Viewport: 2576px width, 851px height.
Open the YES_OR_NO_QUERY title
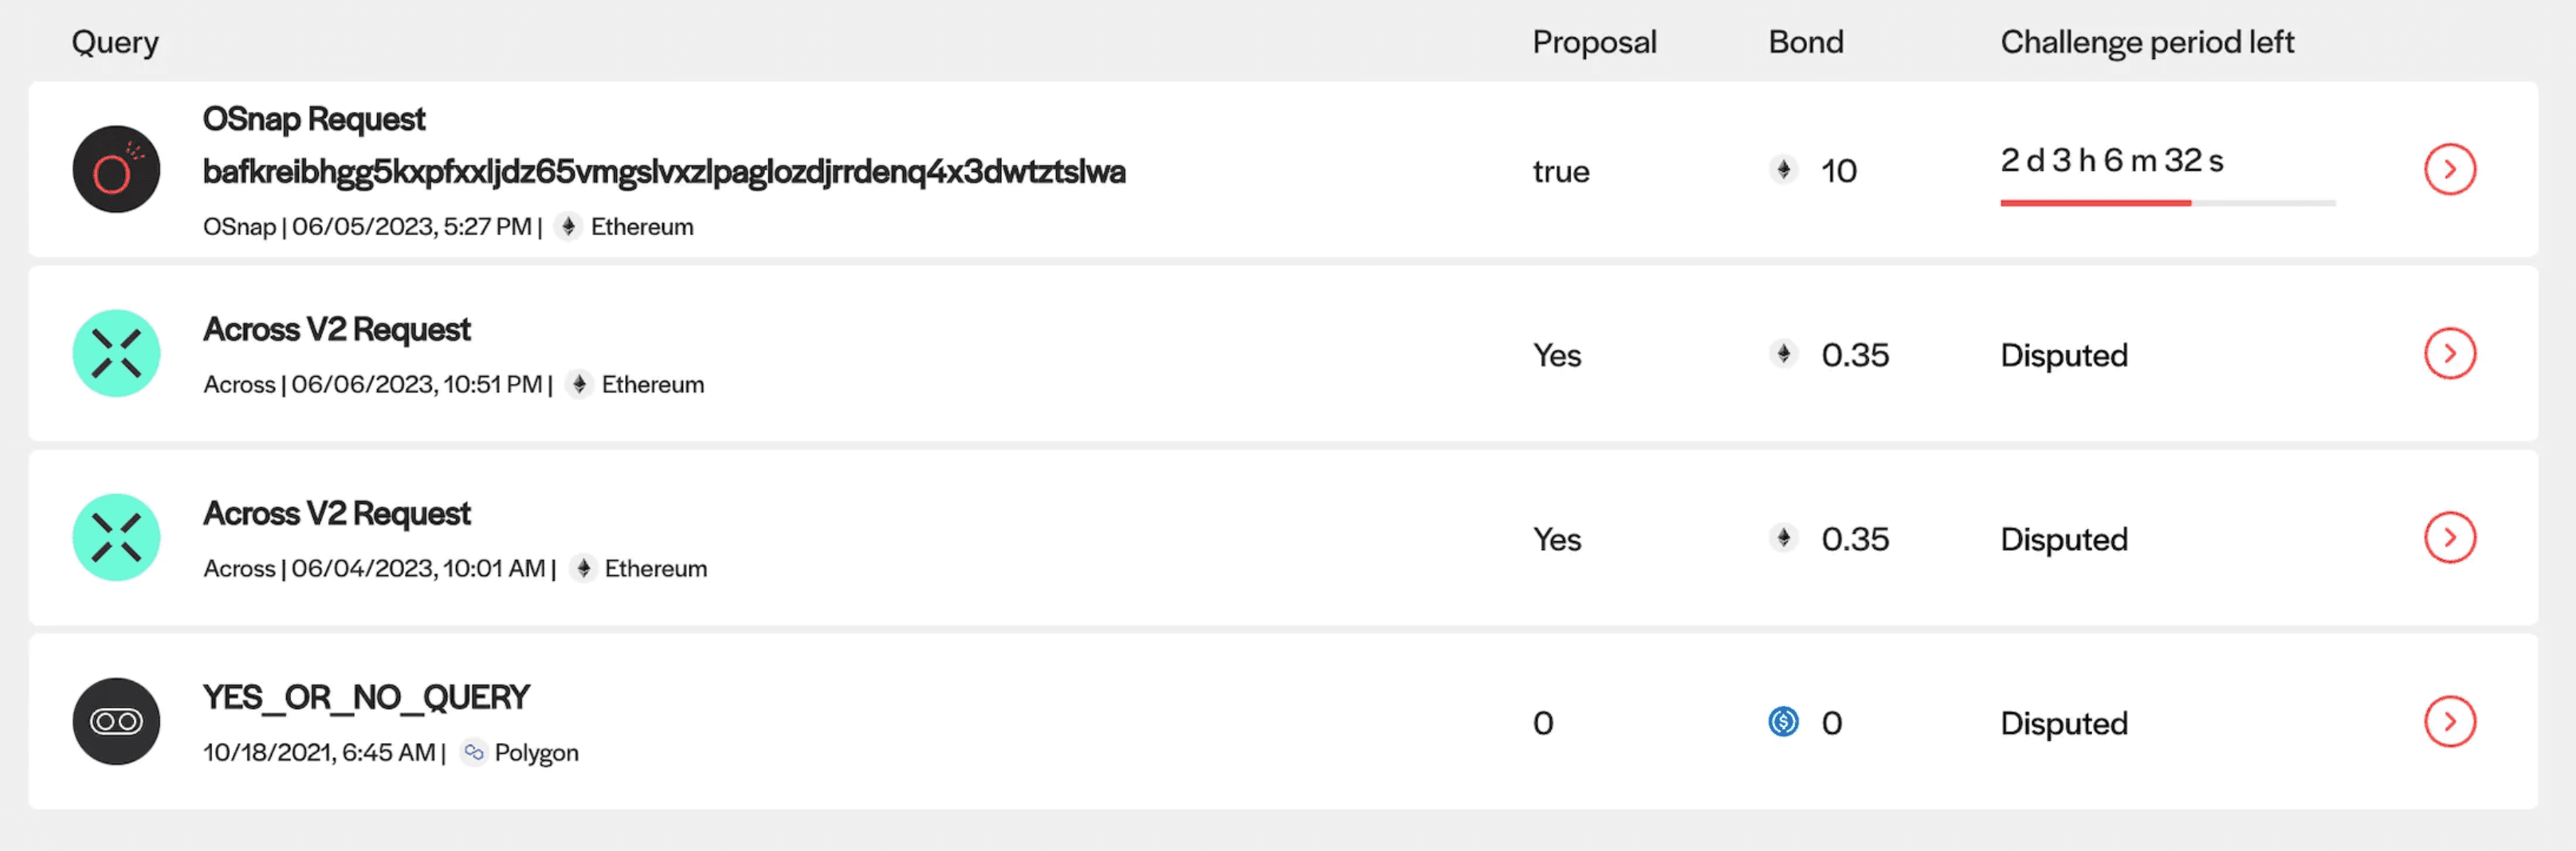point(366,697)
